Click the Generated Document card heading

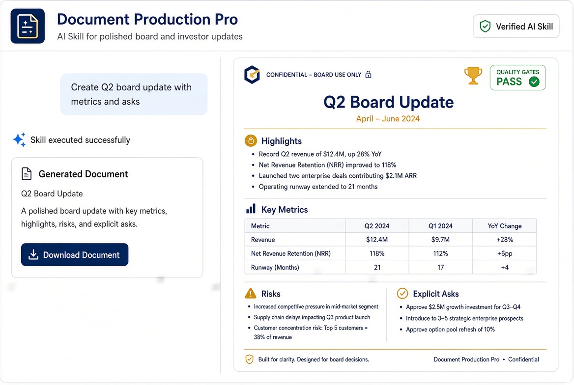84,174
